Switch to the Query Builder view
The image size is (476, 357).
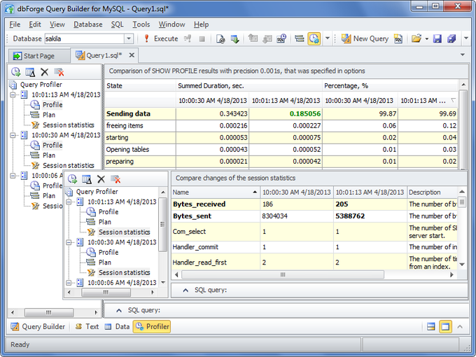[38, 327]
